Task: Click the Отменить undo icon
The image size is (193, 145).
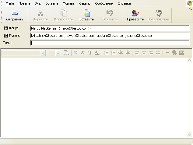Action: (x=110, y=13)
